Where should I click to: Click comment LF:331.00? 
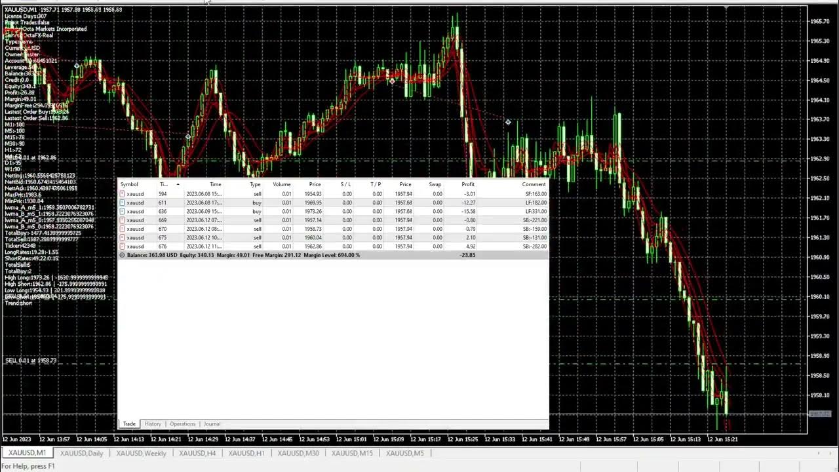coord(536,212)
